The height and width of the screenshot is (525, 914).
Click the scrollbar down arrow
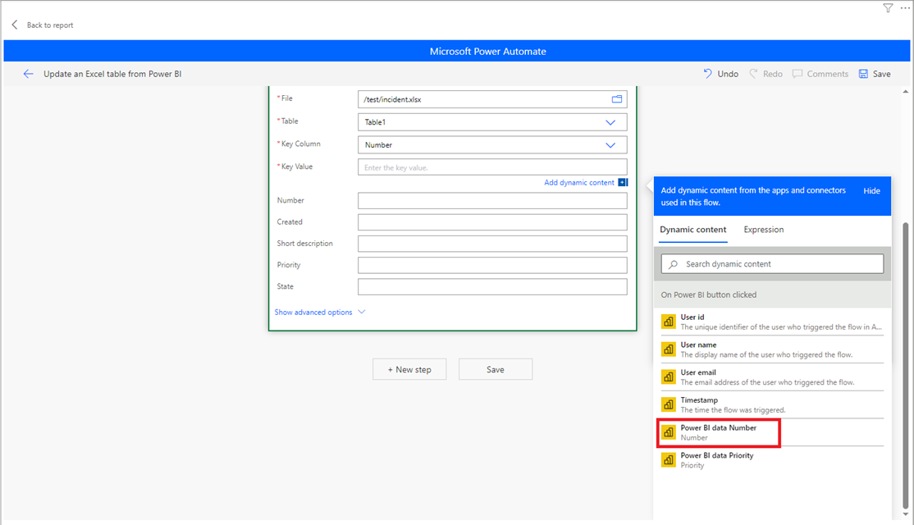[905, 514]
